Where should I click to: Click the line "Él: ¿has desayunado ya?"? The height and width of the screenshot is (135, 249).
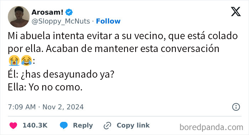click(x=61, y=74)
